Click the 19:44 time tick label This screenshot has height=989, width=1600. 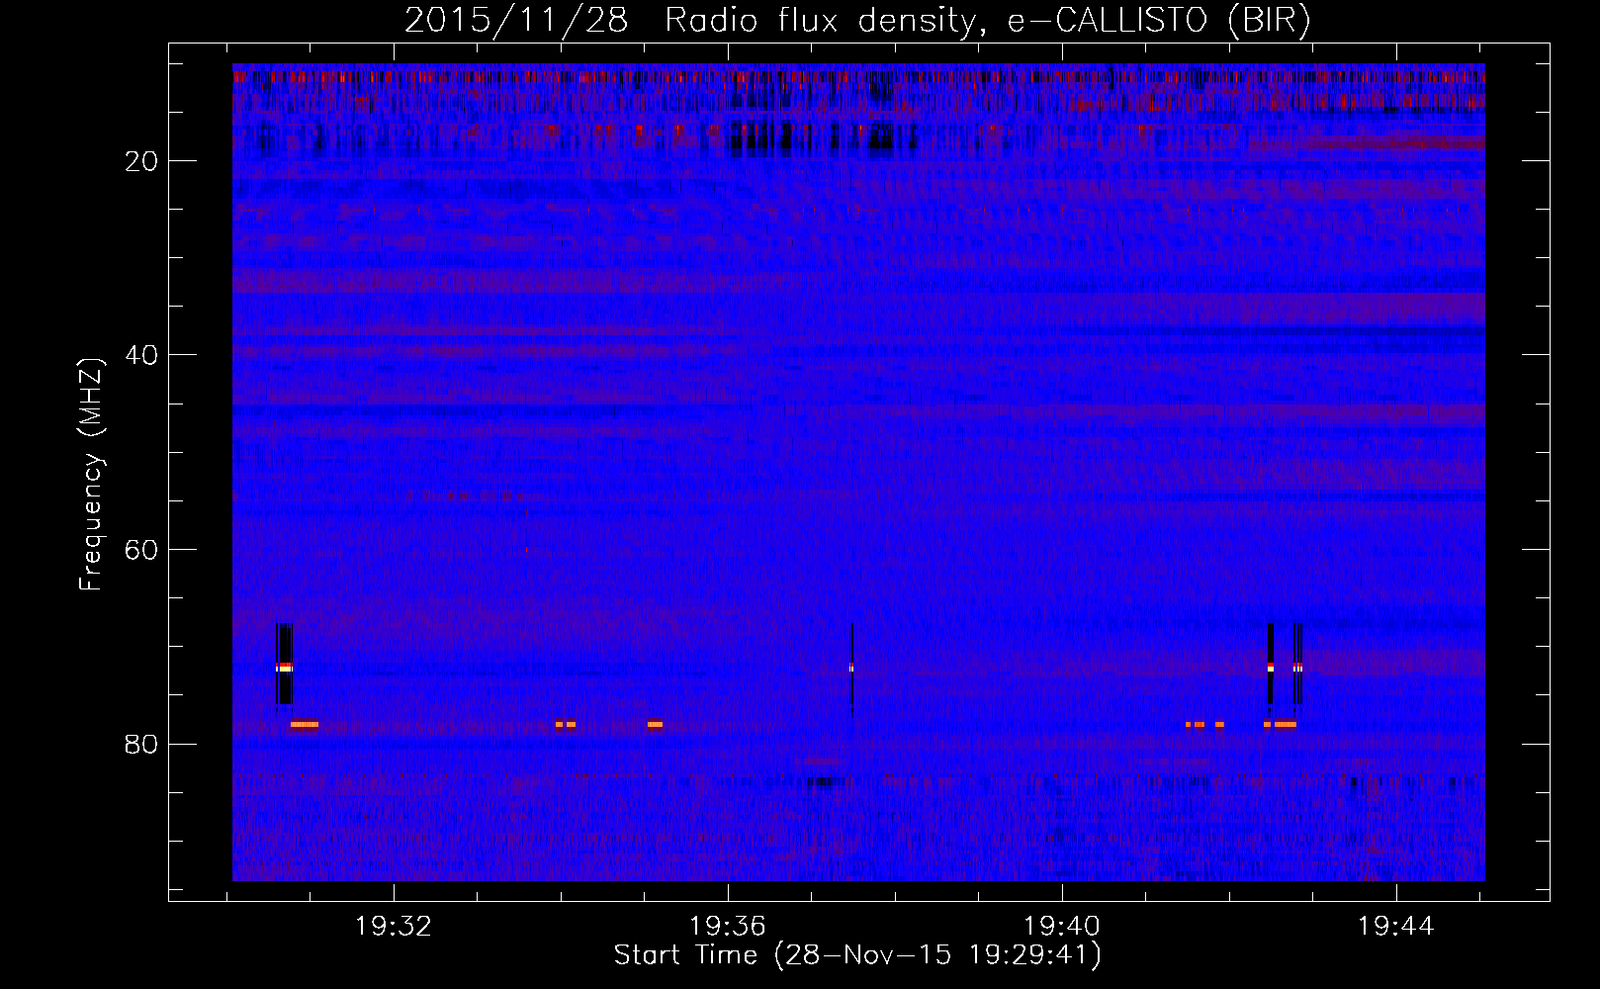pyautogui.click(x=1395, y=927)
